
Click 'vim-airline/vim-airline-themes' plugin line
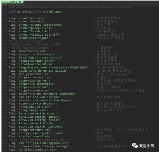40,101
